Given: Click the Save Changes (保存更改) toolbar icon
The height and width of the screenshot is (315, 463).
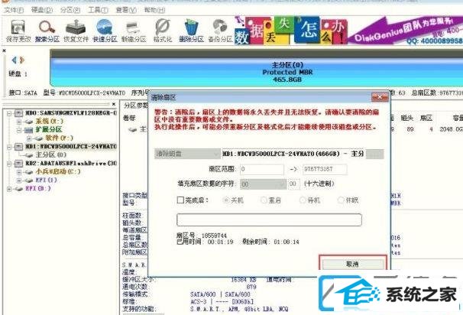Looking at the screenshot, I should pos(18,31).
